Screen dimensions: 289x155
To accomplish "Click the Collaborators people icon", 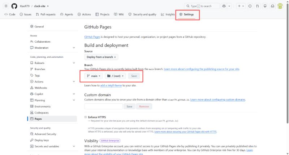I will click(x=32, y=42).
